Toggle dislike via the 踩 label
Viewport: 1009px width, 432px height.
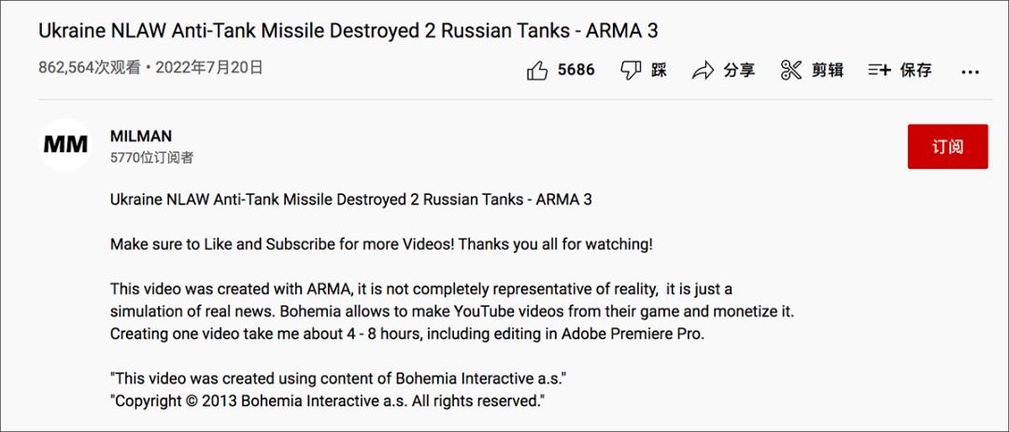(660, 70)
